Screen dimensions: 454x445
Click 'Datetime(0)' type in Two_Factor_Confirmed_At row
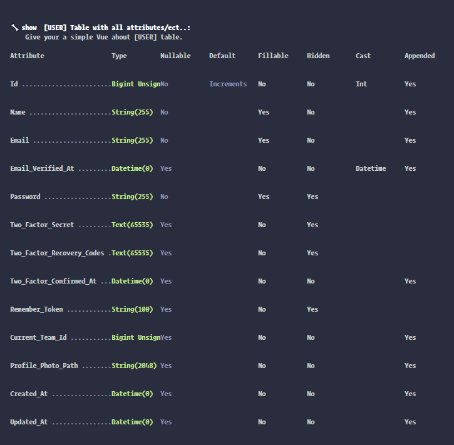pos(132,281)
